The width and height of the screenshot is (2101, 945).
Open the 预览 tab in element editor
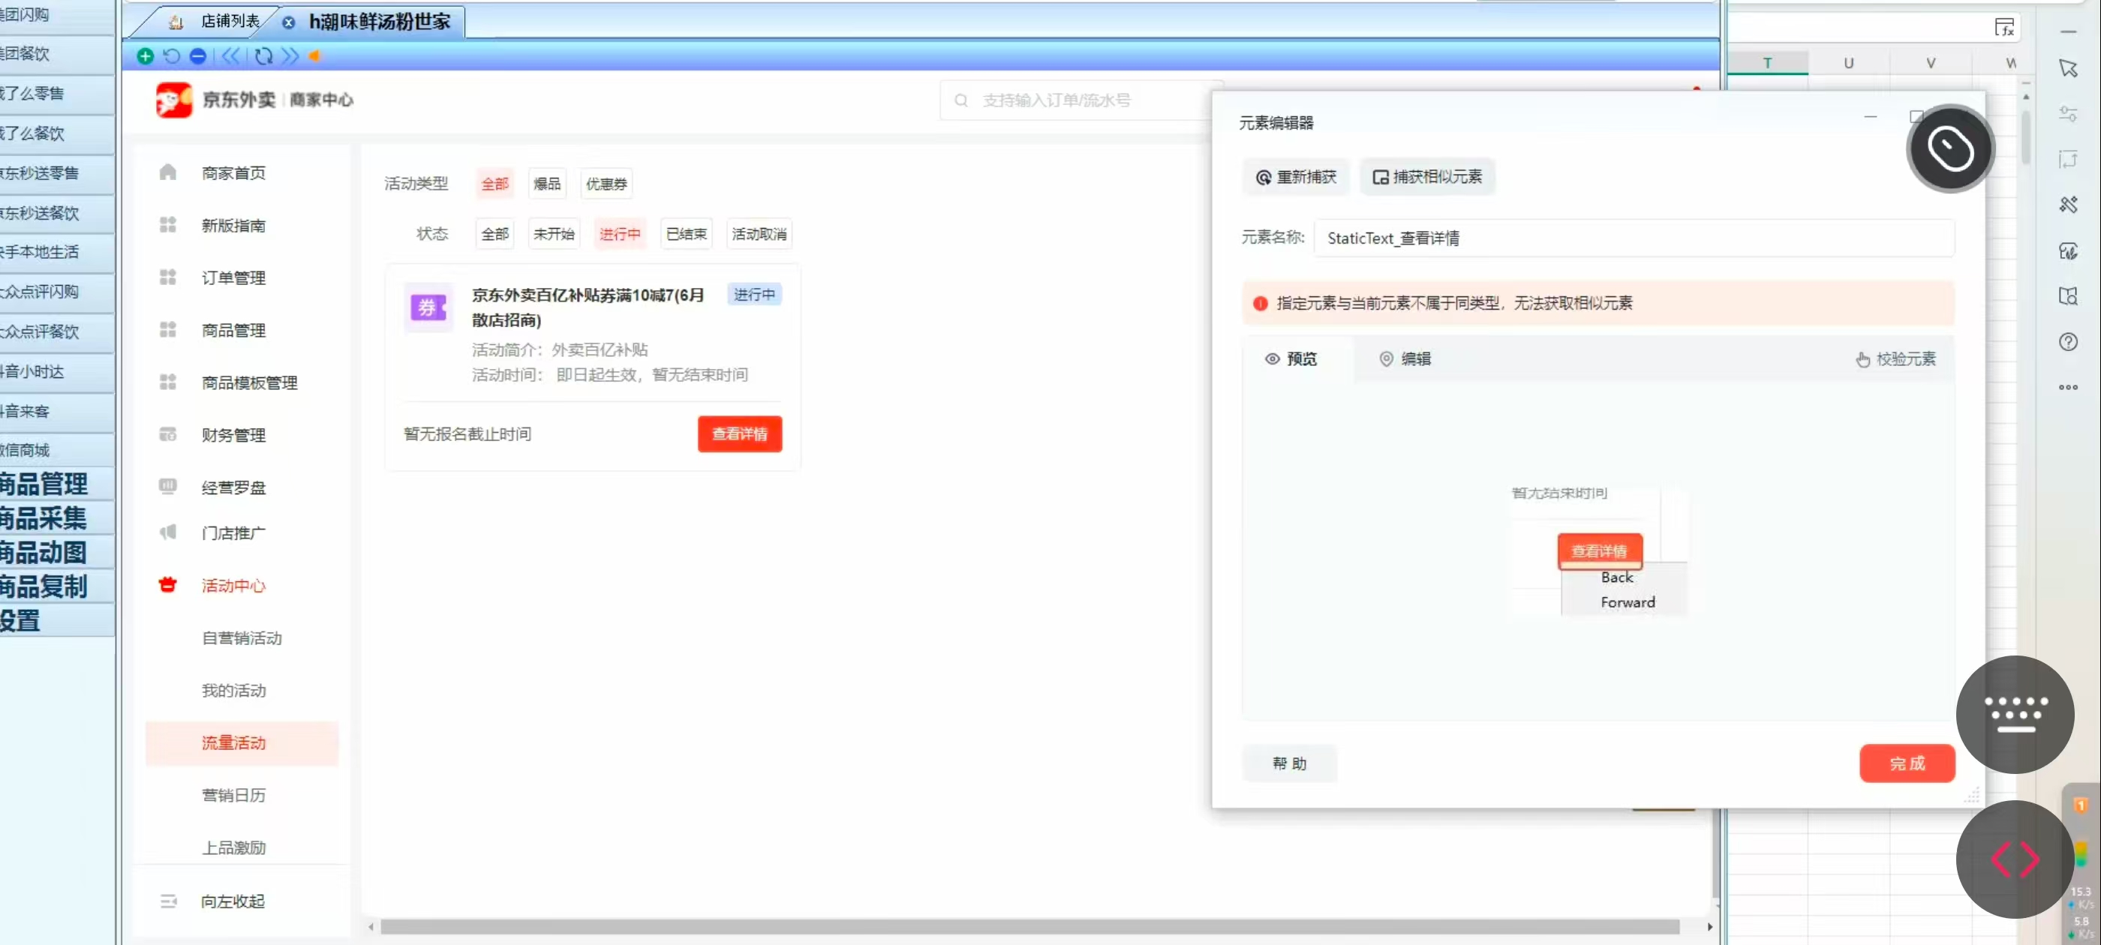pos(1291,358)
